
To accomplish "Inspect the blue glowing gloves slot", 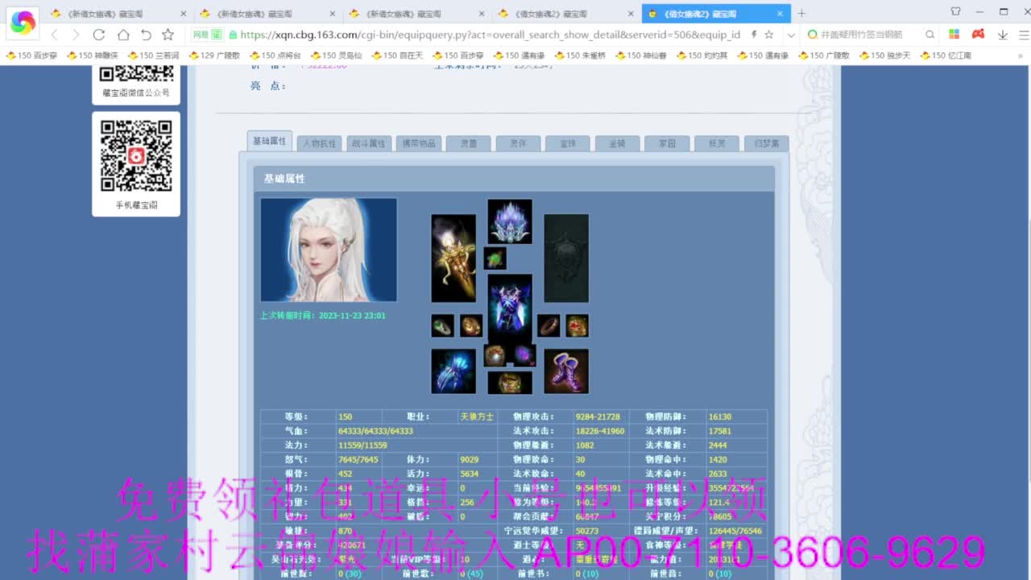I will [453, 371].
